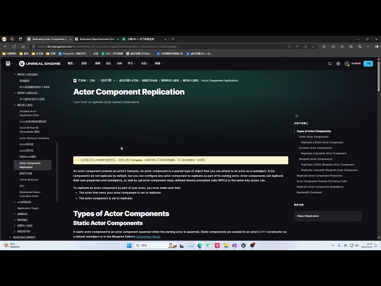Viewport: 381px width, 286px height.
Task: Jump to Dynamic Actor Components section
Action: 315,148
